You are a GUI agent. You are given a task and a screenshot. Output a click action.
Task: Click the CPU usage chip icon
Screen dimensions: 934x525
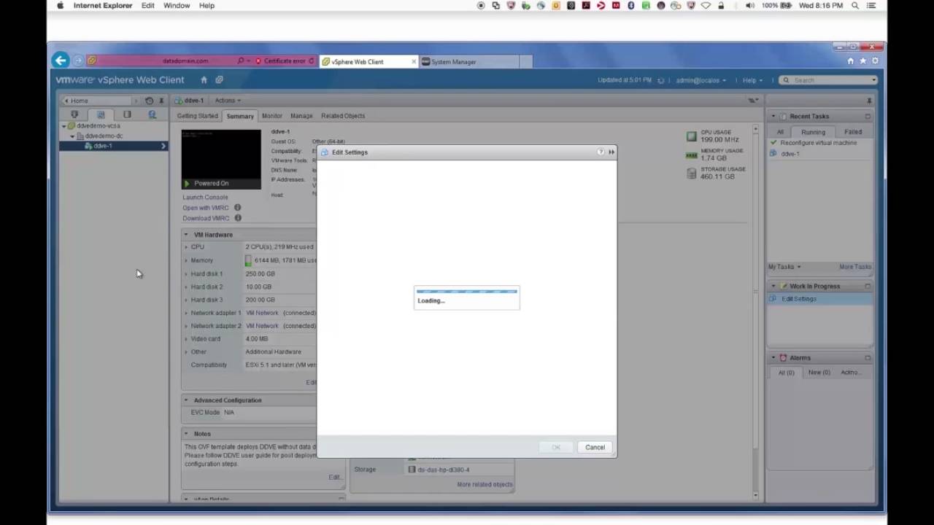[691, 136]
